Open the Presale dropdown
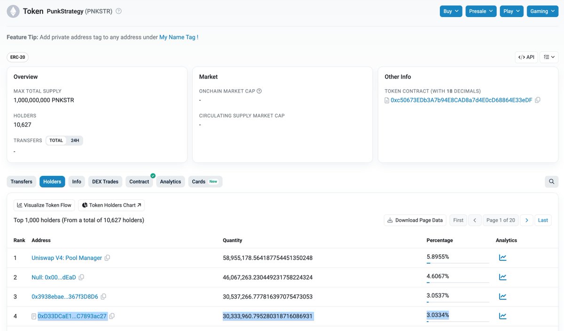The height and width of the screenshot is (331, 564). pos(481,11)
